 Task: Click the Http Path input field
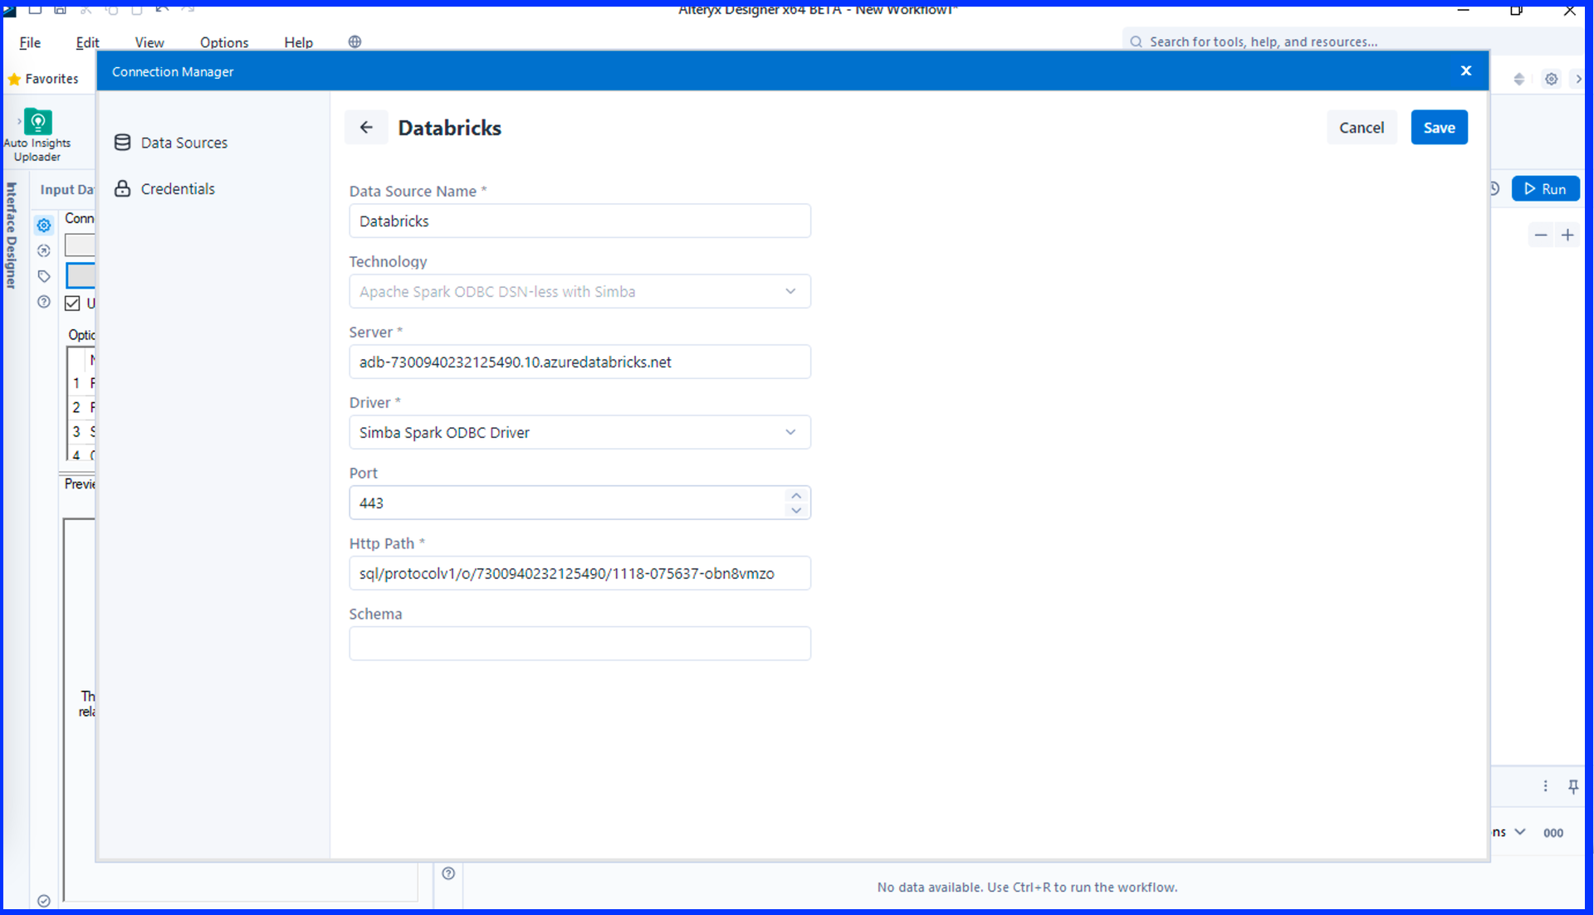point(579,573)
